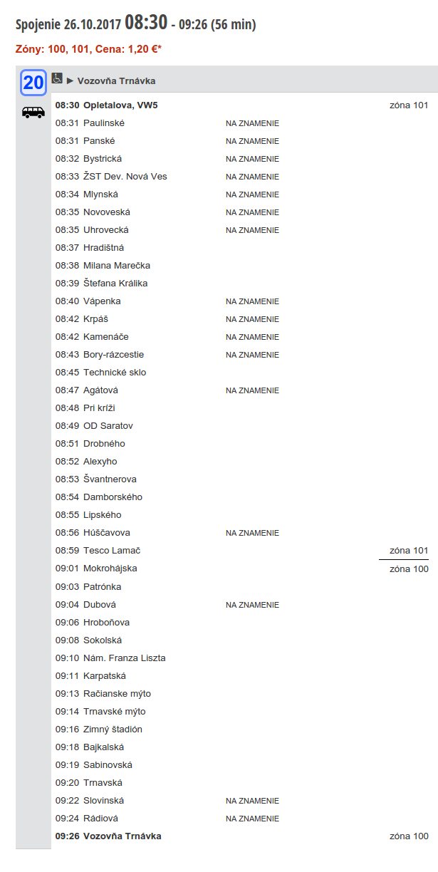Select the Patrónka stop
The image size is (438, 872).
click(102, 587)
